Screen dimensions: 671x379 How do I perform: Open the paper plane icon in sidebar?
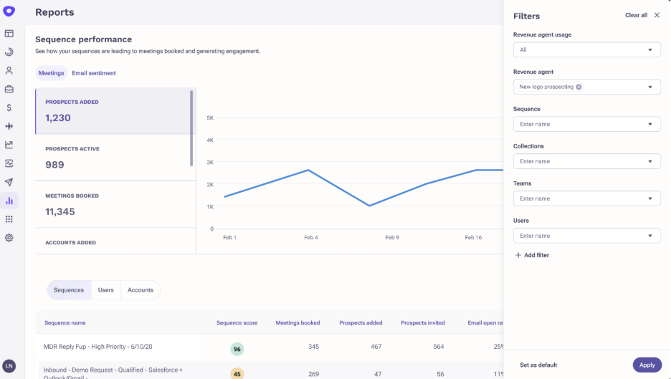[x=9, y=182]
